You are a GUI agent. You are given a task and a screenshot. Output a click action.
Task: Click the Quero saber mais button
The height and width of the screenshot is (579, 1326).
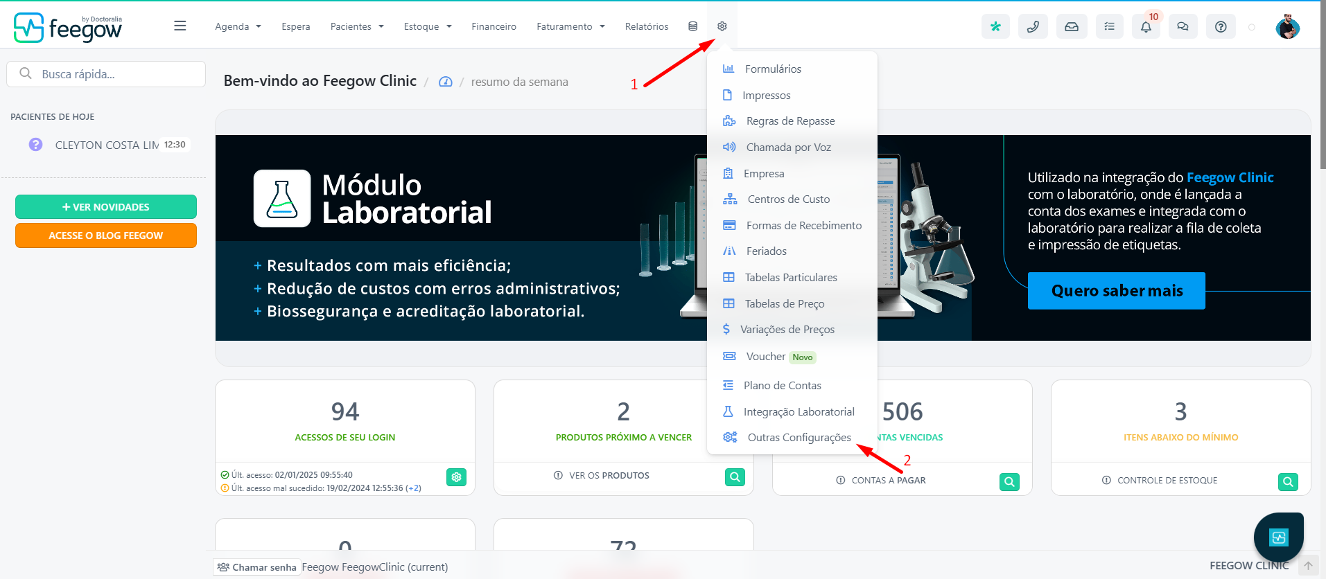pos(1117,291)
